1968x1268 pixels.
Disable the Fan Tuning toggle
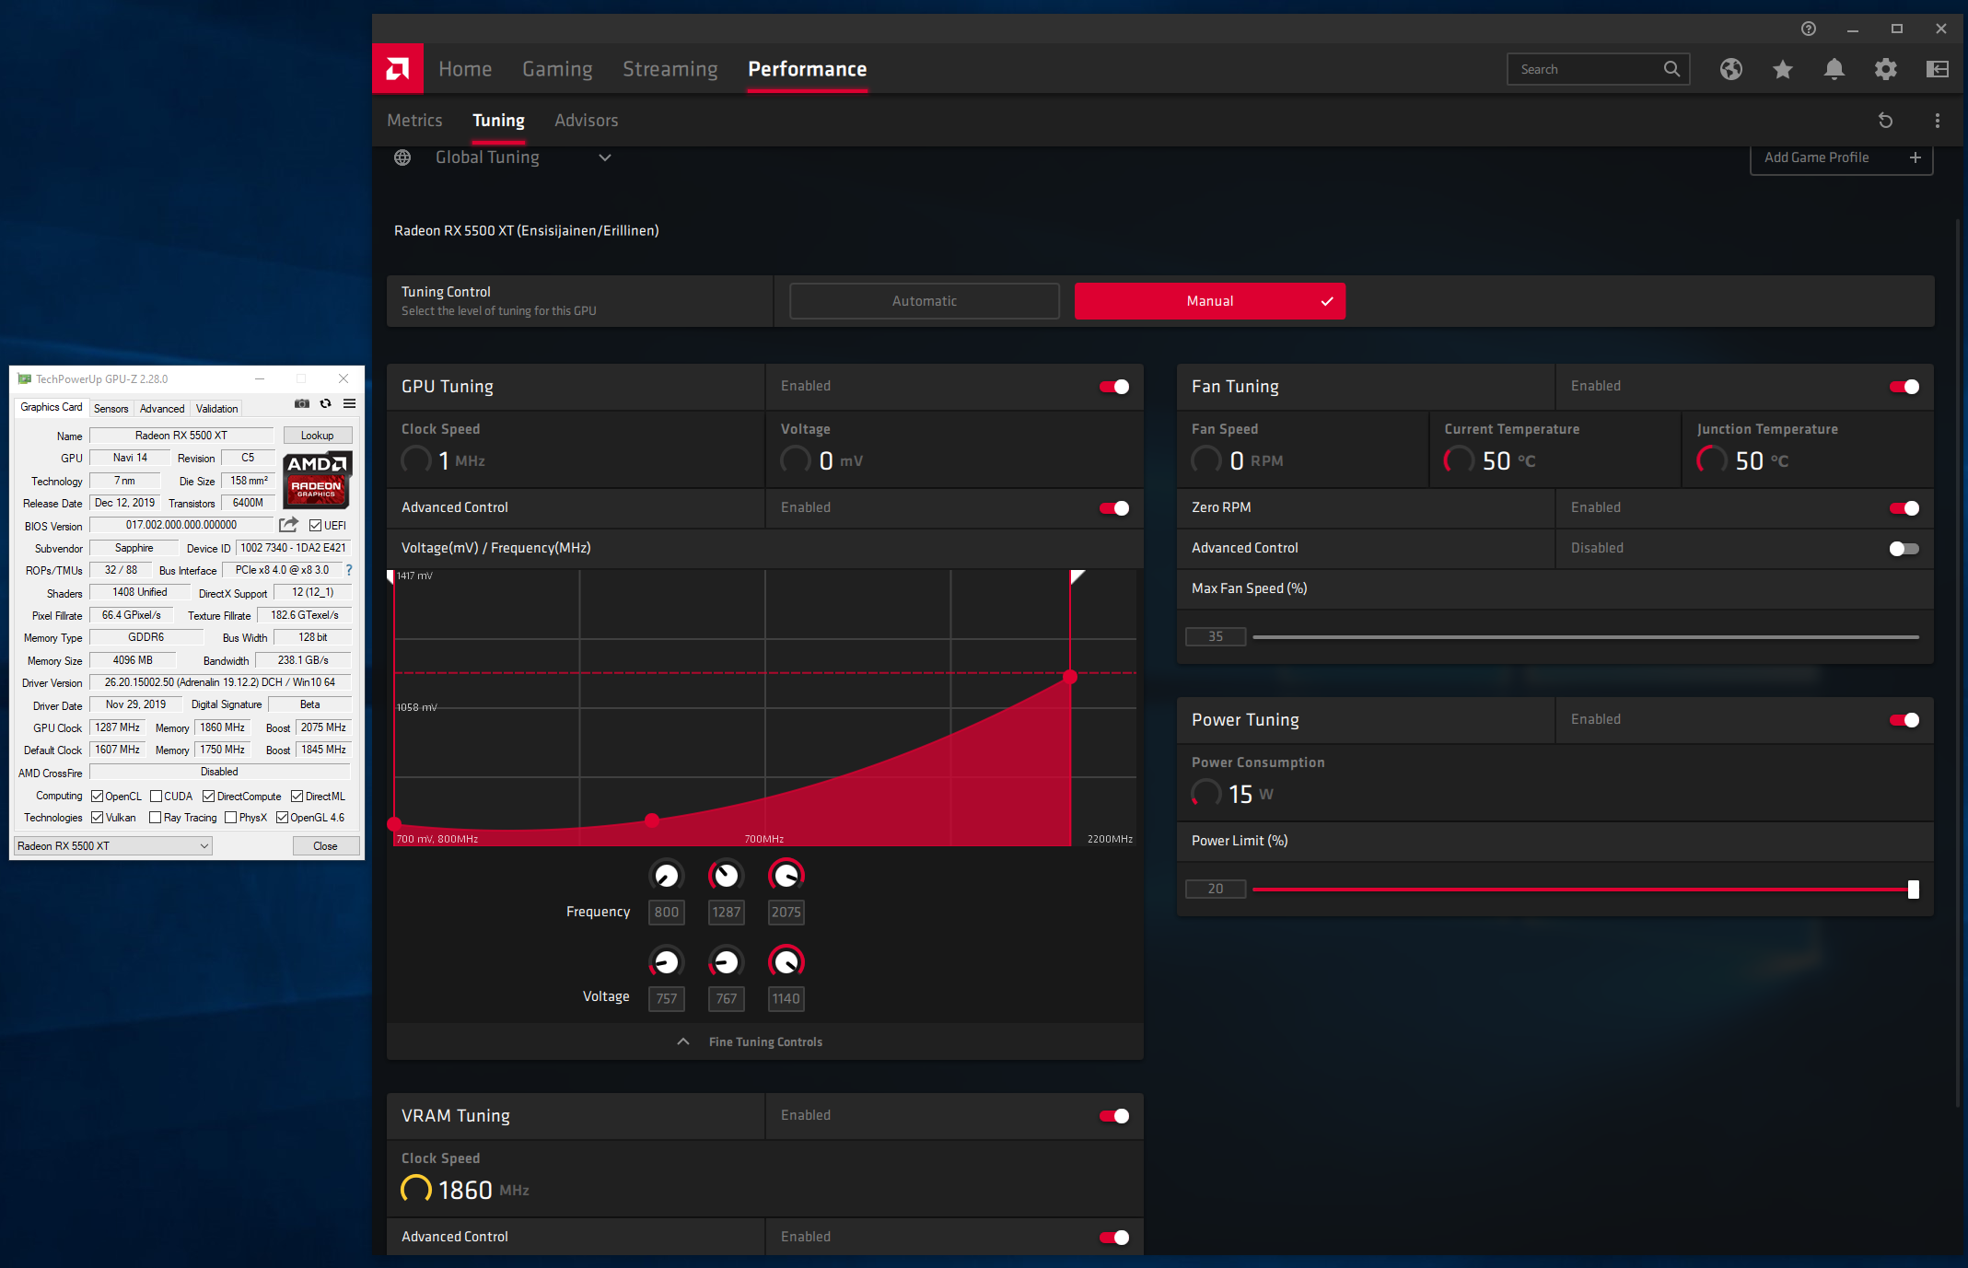click(1904, 387)
